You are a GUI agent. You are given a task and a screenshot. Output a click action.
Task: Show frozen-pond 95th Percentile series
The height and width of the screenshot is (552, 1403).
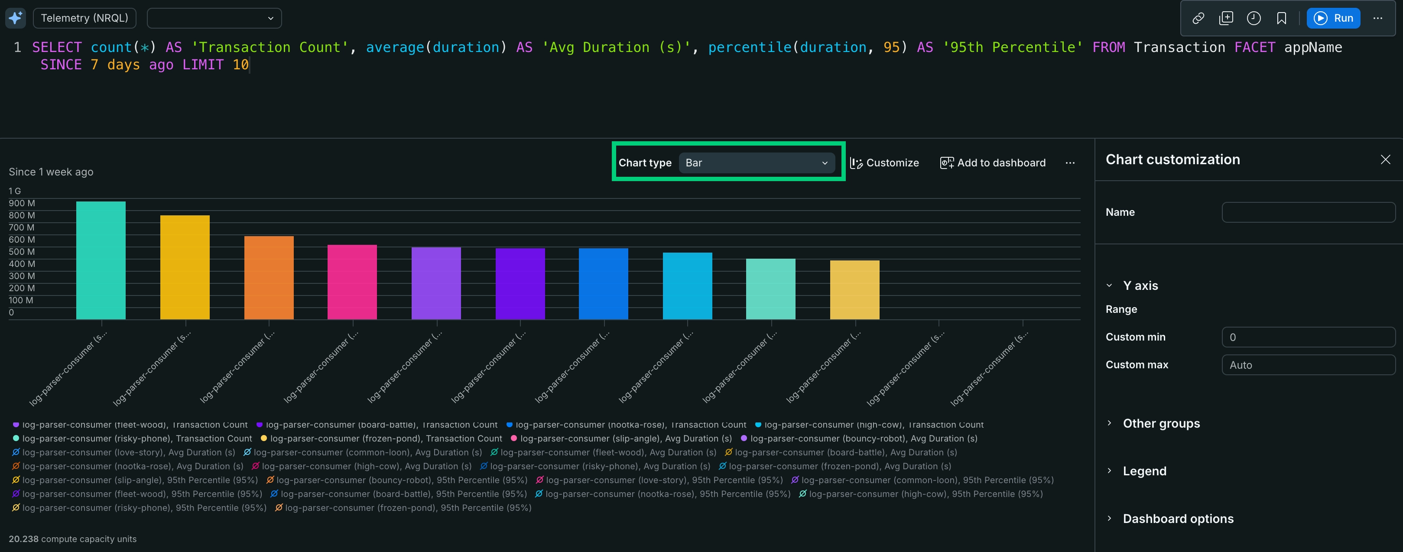(403, 508)
